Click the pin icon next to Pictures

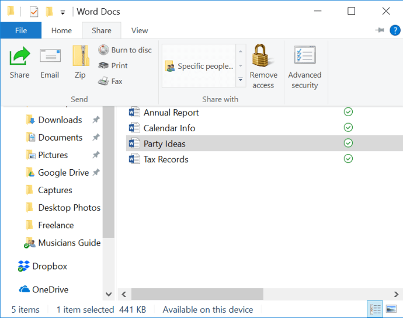pyautogui.click(x=96, y=155)
